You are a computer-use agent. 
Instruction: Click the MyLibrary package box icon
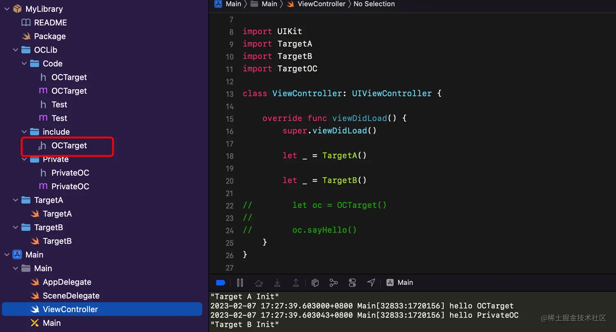pyautogui.click(x=17, y=9)
